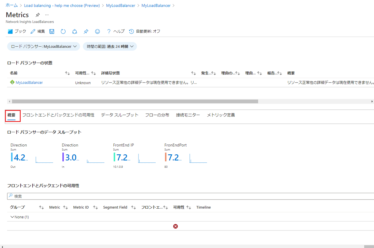Refresh the workbook with the circular arrow icon

tap(63, 32)
